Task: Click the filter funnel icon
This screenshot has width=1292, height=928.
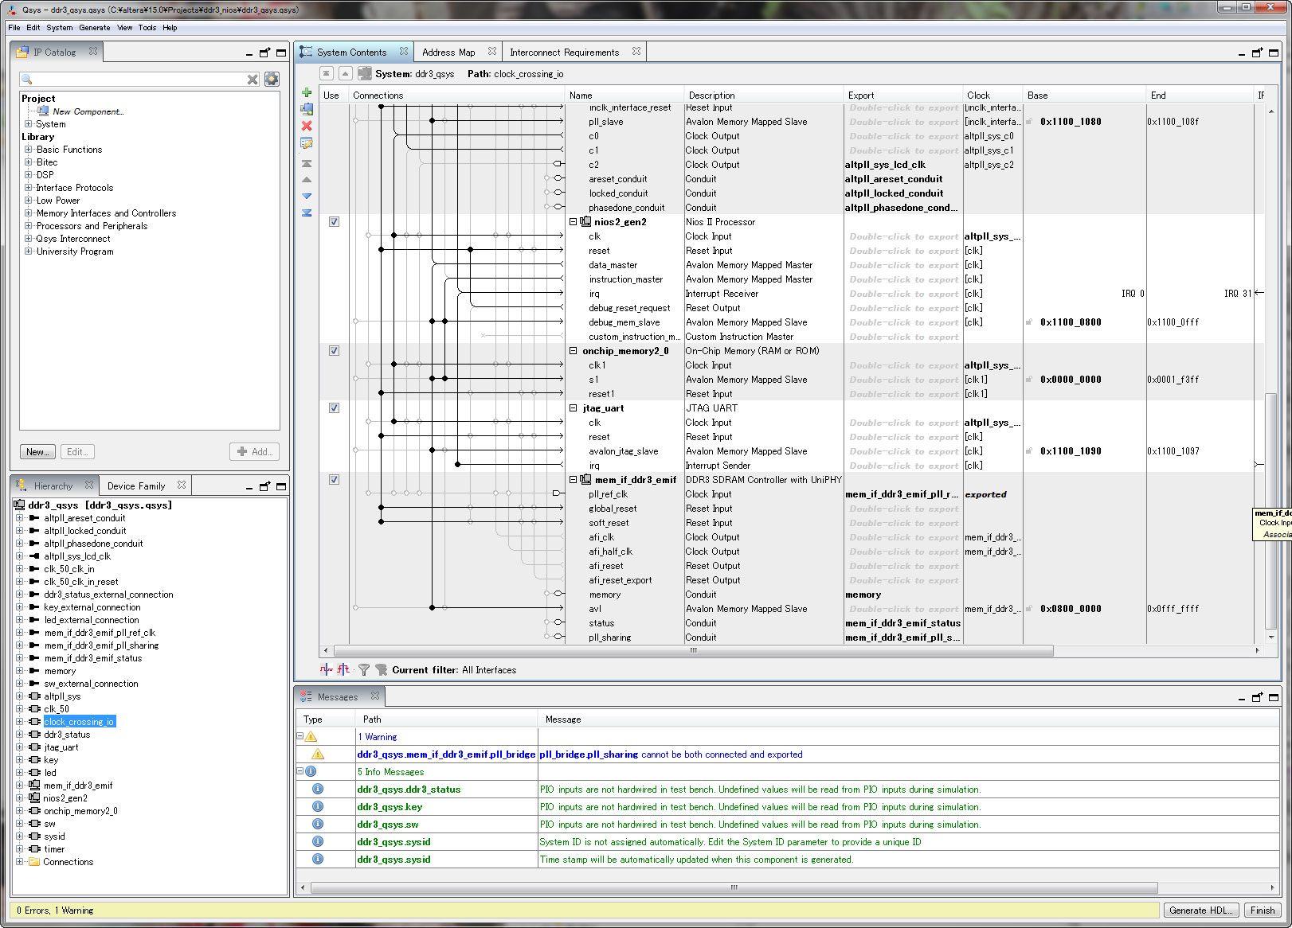Action: [364, 670]
